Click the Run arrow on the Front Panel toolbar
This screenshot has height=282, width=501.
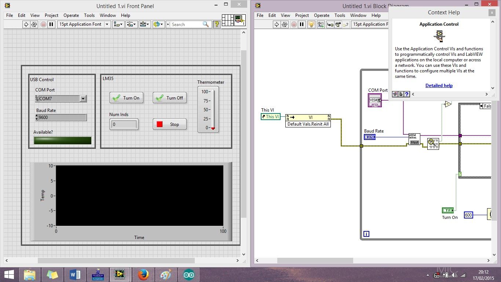pos(26,24)
